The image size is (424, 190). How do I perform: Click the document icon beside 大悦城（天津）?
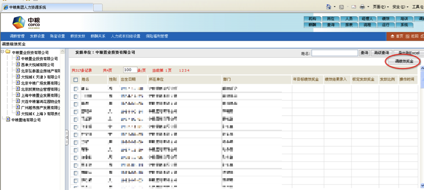pyautogui.click(x=18, y=77)
